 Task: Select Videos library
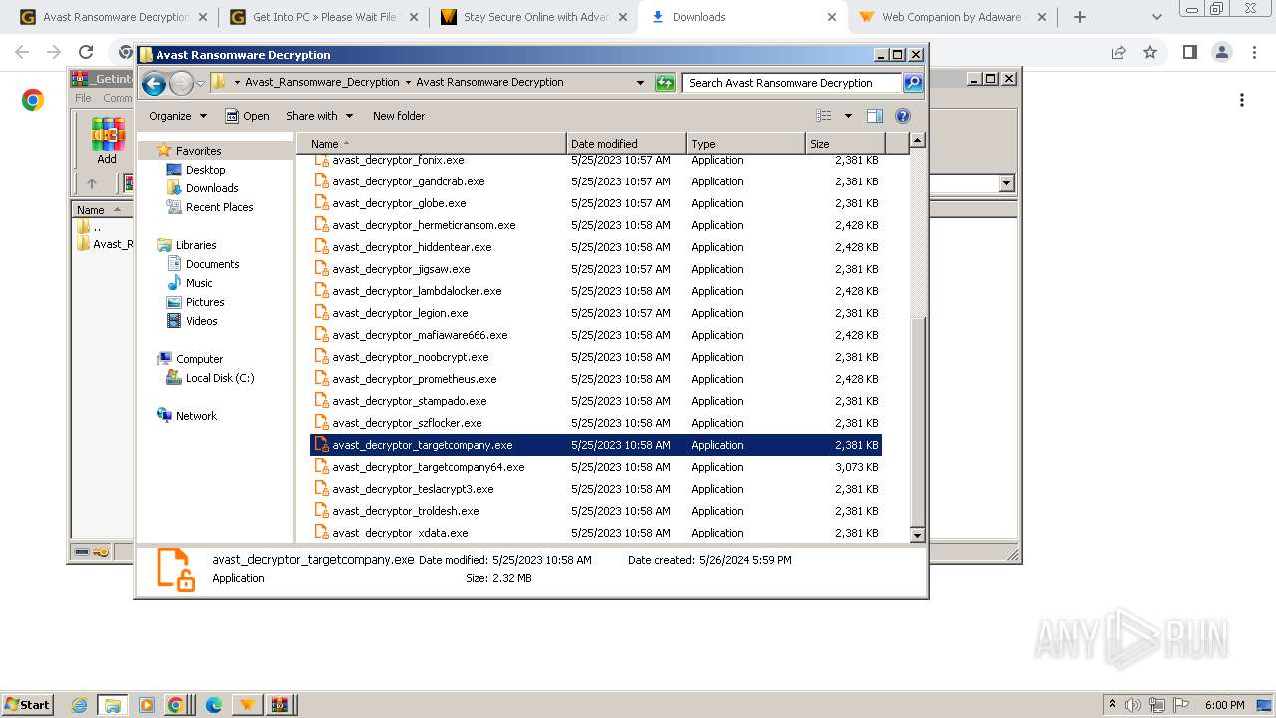tap(201, 321)
